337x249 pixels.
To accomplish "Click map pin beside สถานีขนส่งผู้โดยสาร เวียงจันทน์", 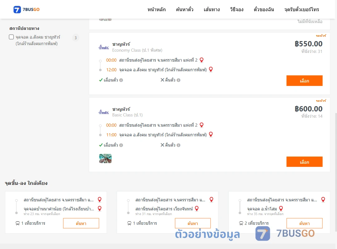I will [x=197, y=209].
